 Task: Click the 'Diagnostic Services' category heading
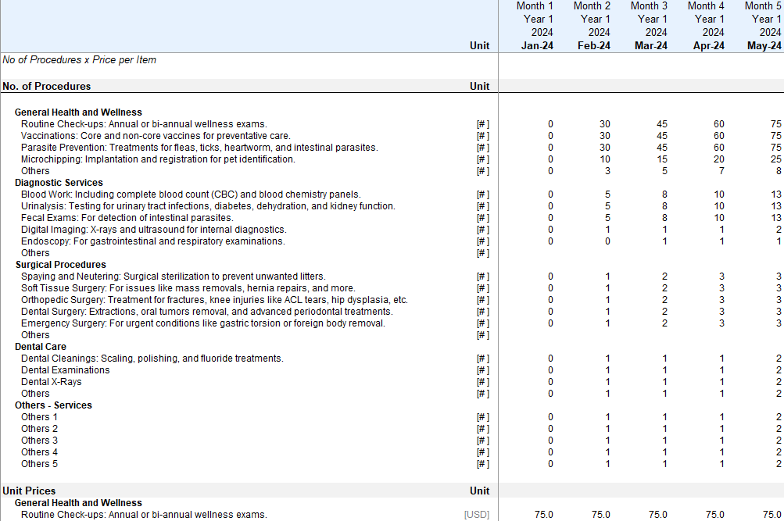coord(59,183)
